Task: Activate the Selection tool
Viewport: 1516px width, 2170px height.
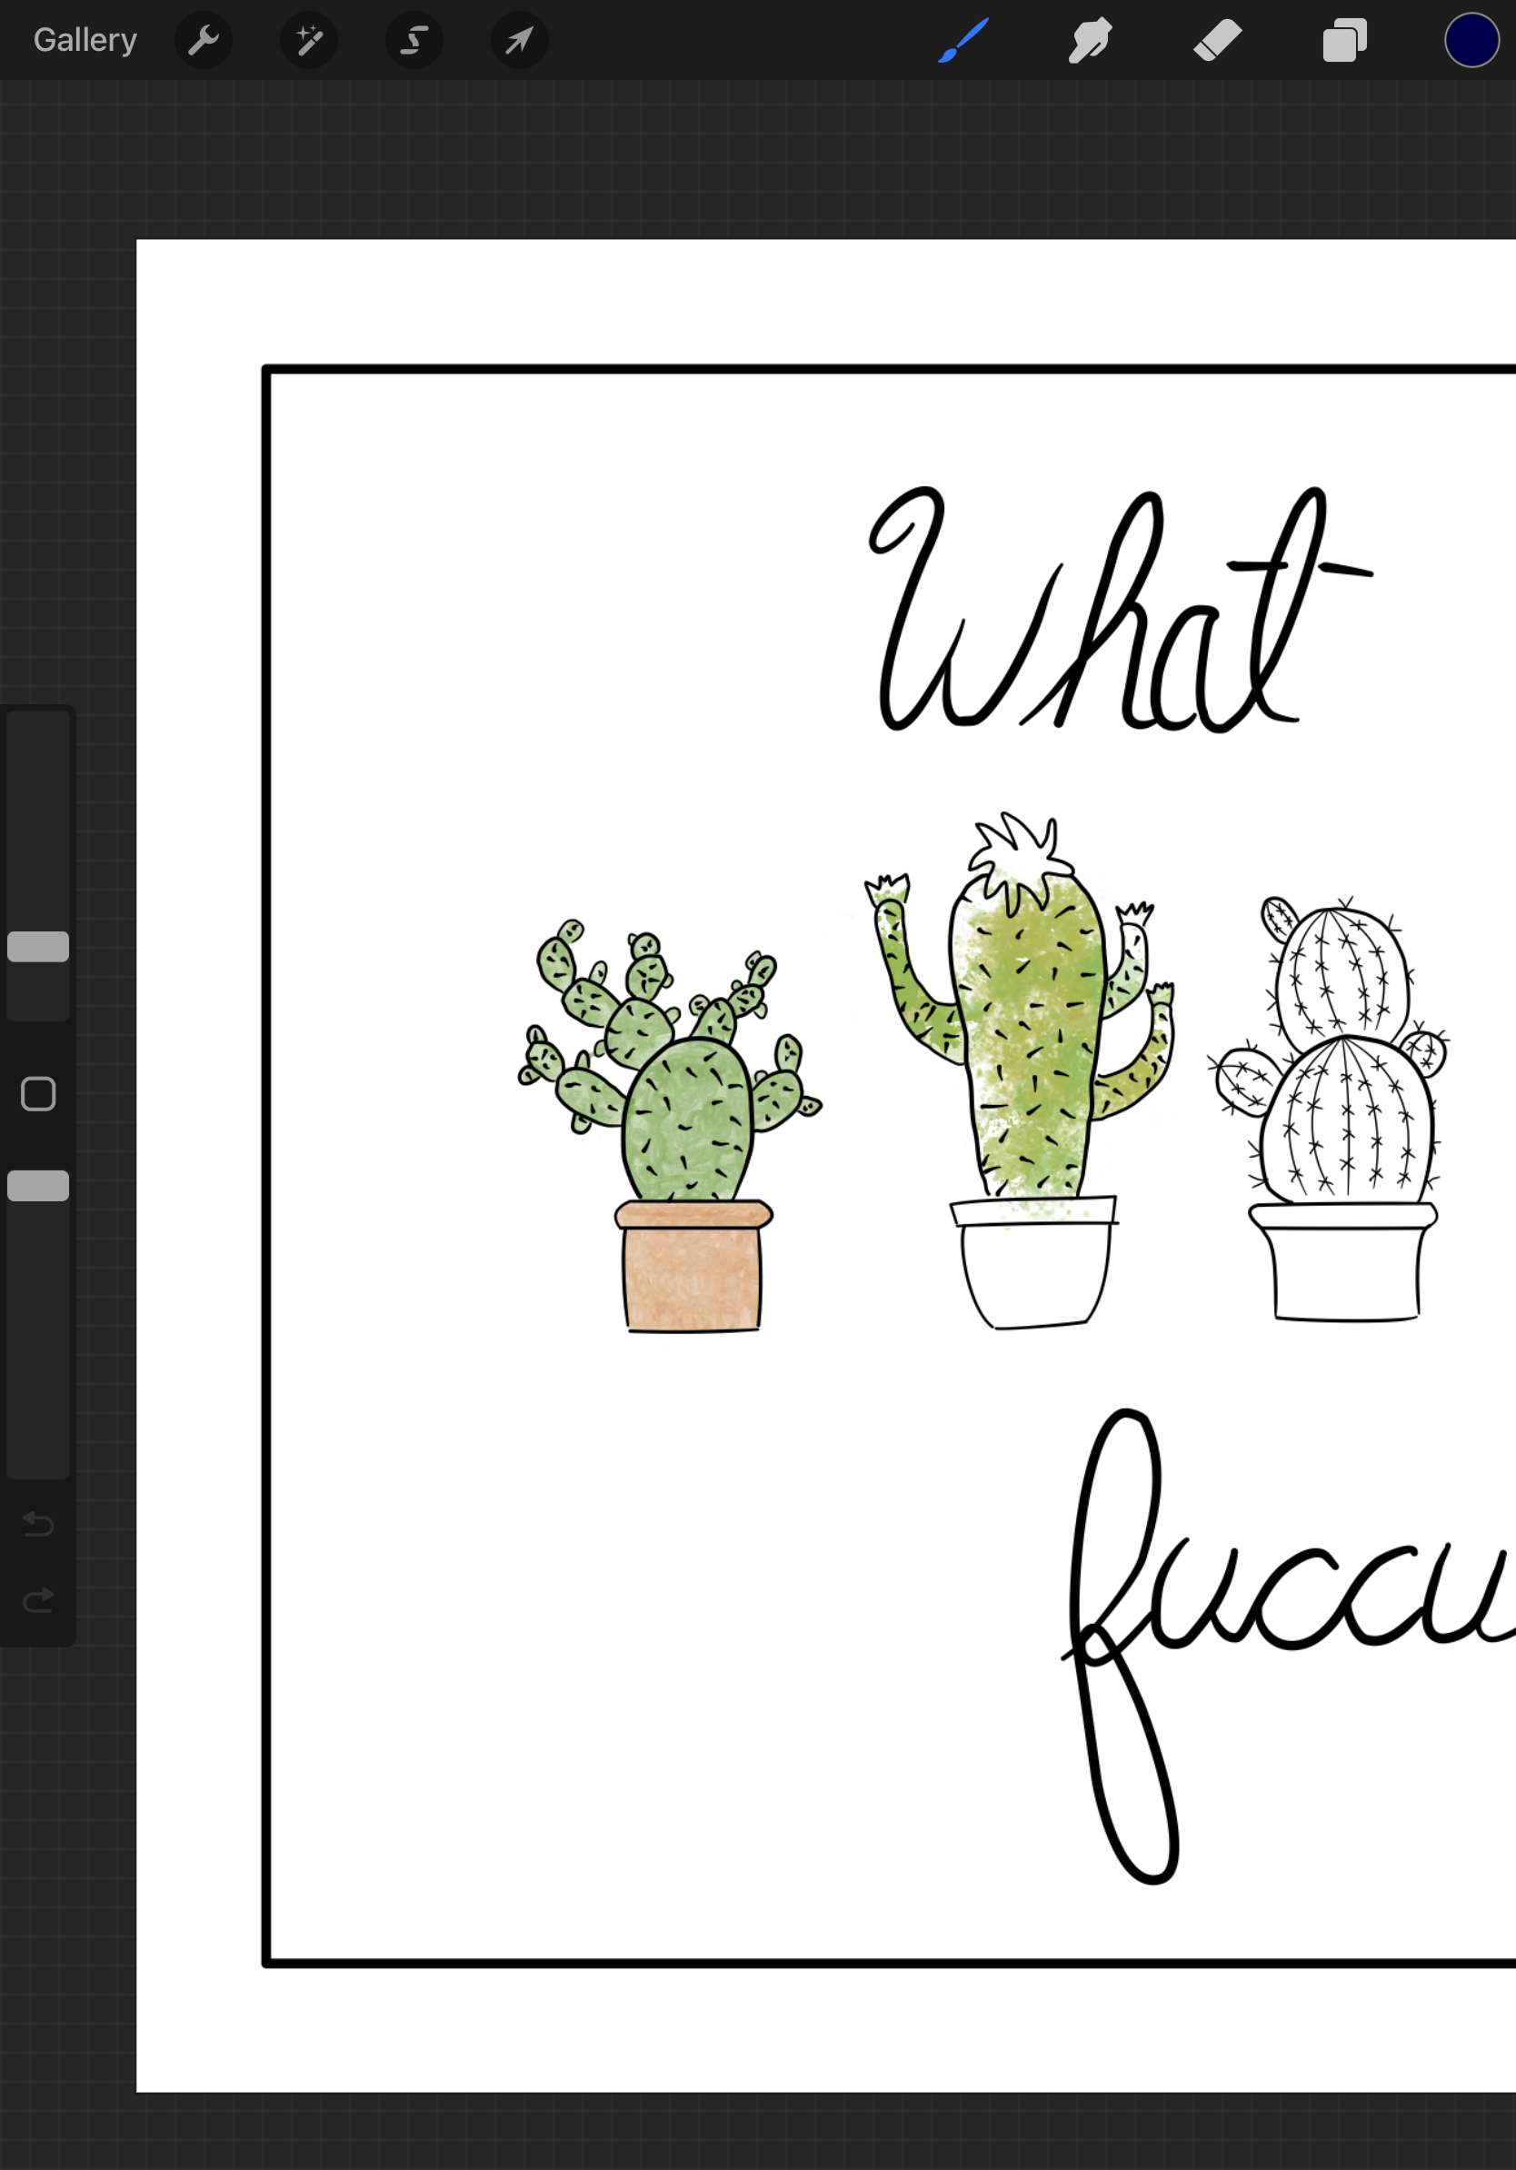Action: 414,41
